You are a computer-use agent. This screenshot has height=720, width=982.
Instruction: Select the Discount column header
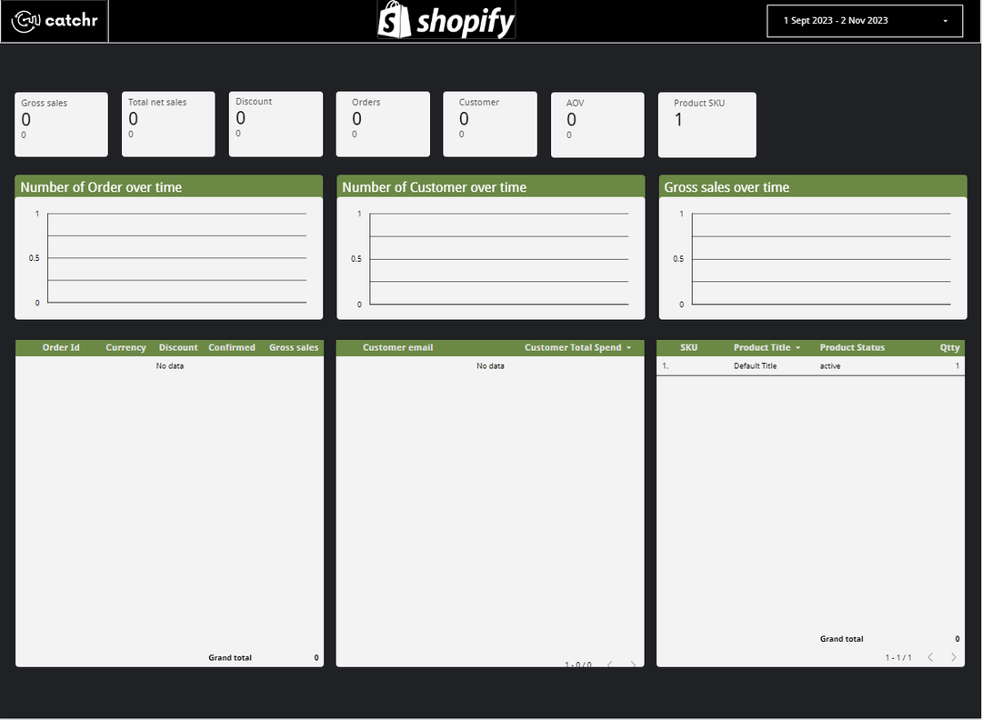(x=178, y=347)
